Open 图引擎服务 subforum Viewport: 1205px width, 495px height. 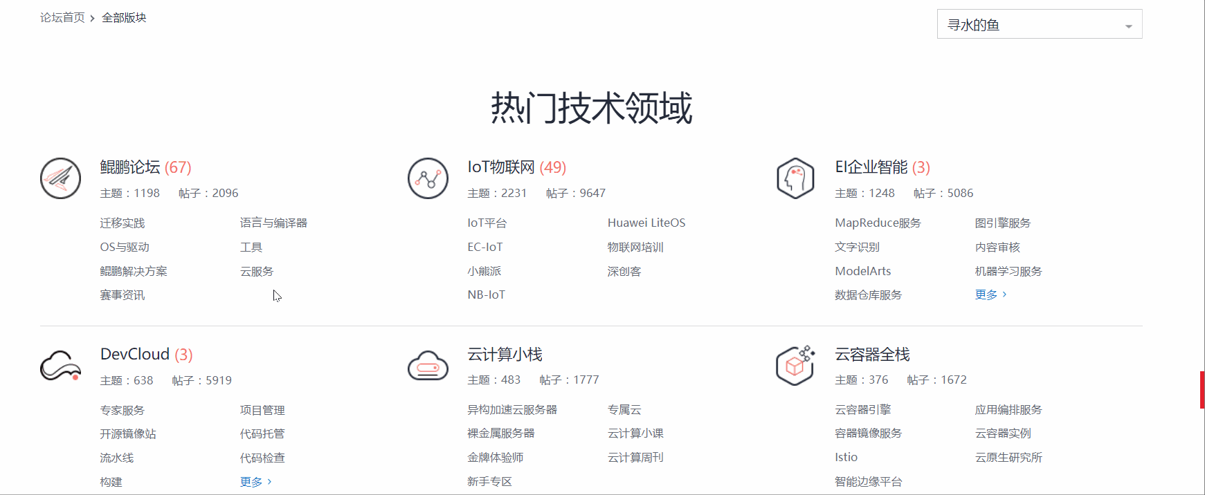(x=1003, y=223)
